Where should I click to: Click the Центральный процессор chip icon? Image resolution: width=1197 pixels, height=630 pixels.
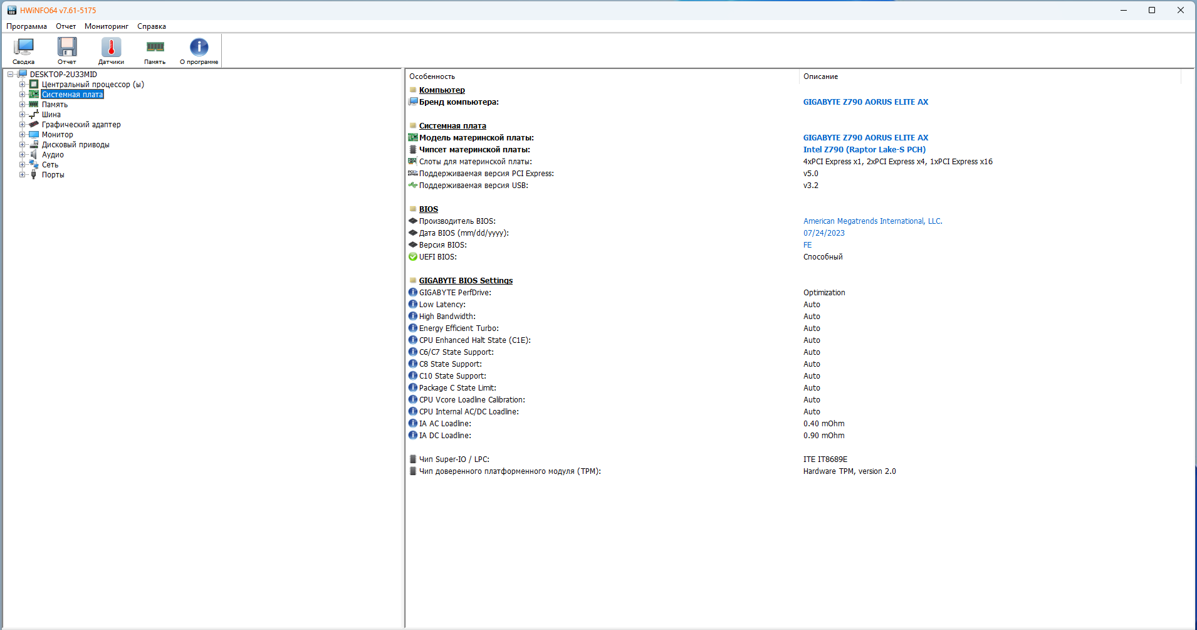click(34, 84)
